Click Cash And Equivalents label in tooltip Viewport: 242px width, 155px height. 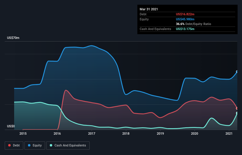(155, 29)
